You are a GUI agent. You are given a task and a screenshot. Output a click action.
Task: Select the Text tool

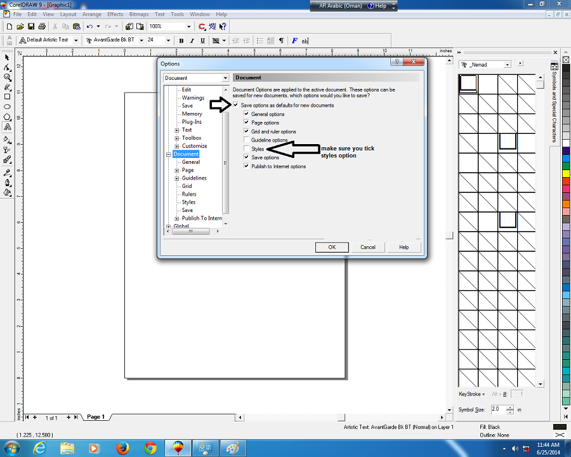tap(7, 127)
